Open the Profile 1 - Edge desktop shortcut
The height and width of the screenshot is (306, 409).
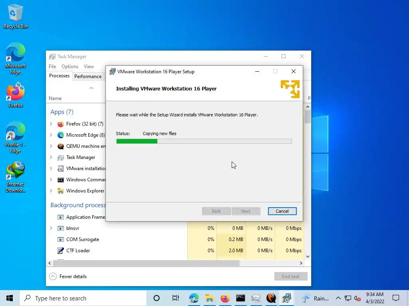[x=15, y=137]
